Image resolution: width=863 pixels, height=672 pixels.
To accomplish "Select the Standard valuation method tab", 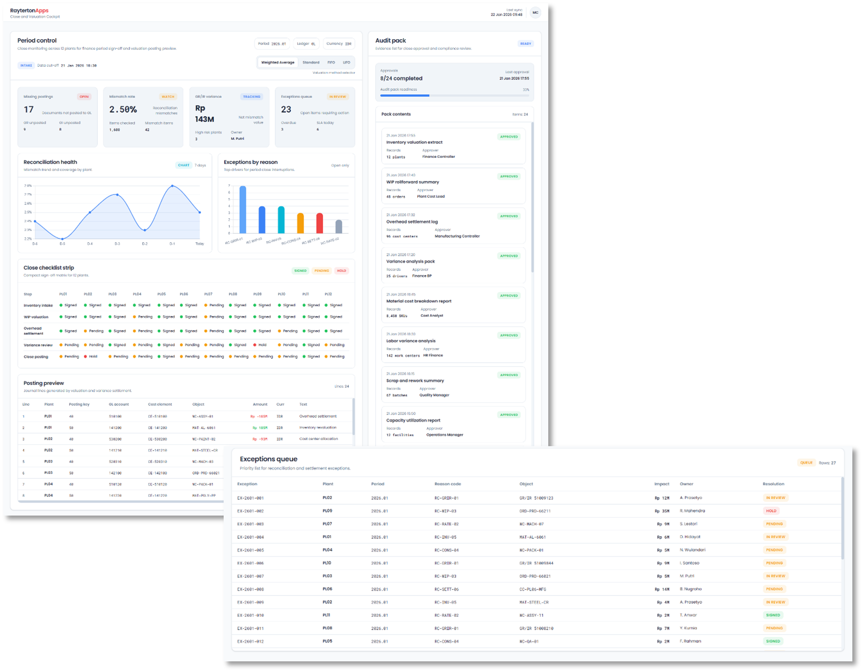I will pos(311,62).
